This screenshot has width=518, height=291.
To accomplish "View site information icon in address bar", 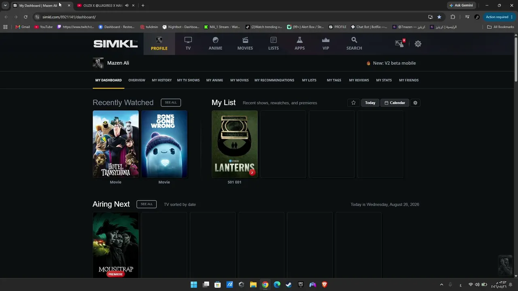I will point(37,17).
